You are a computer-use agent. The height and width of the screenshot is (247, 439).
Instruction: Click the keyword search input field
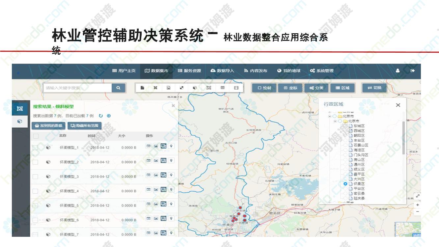(77, 88)
